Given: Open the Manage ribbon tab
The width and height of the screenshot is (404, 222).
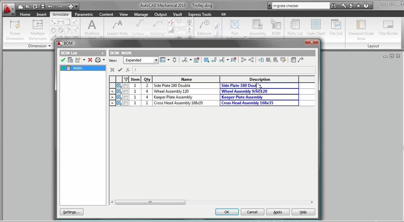Looking at the screenshot, I should (x=141, y=14).
